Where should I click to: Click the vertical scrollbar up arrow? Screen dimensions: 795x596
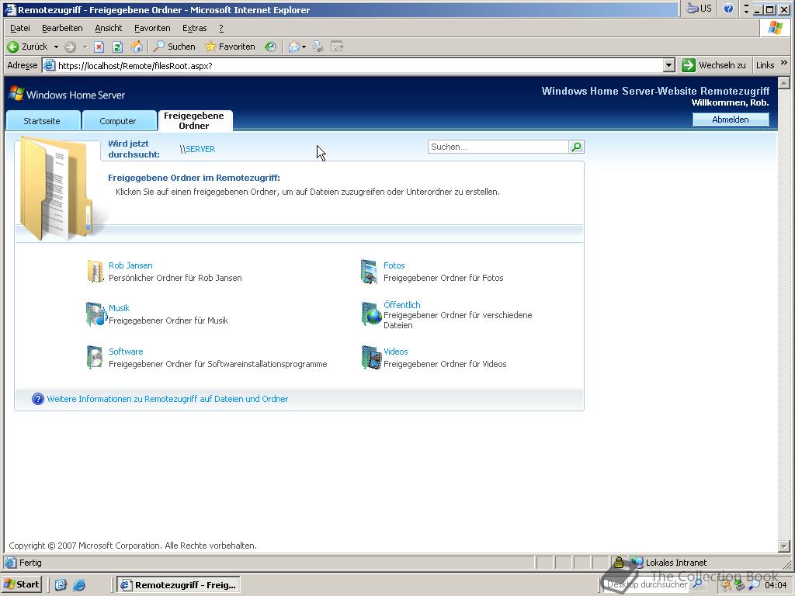coord(784,82)
